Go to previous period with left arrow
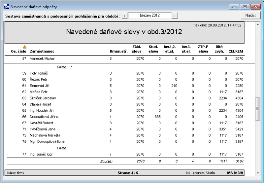Image resolution: width=264 pixels, height=183 pixels. click(x=124, y=16)
